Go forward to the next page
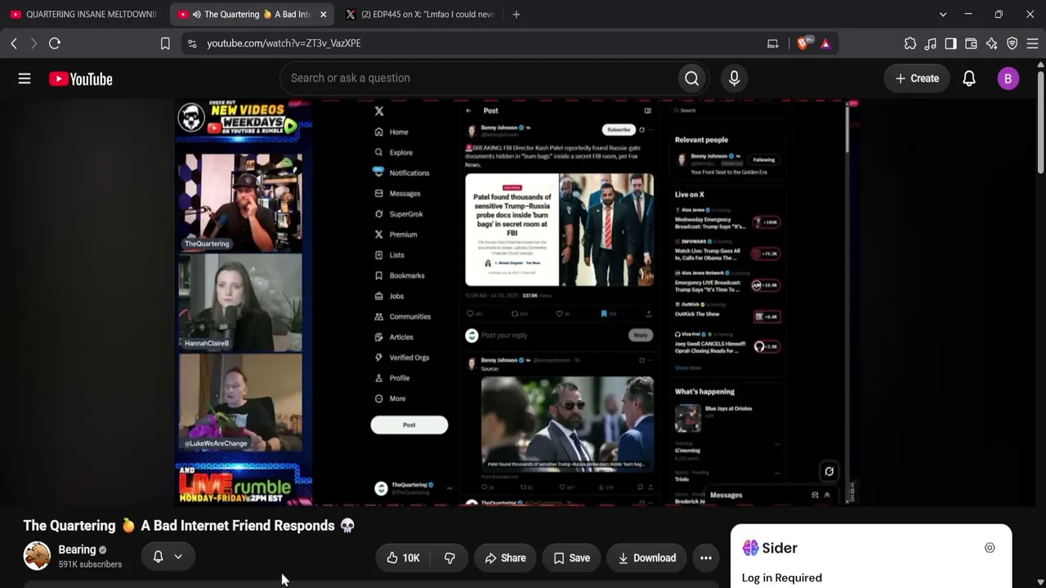 point(34,43)
